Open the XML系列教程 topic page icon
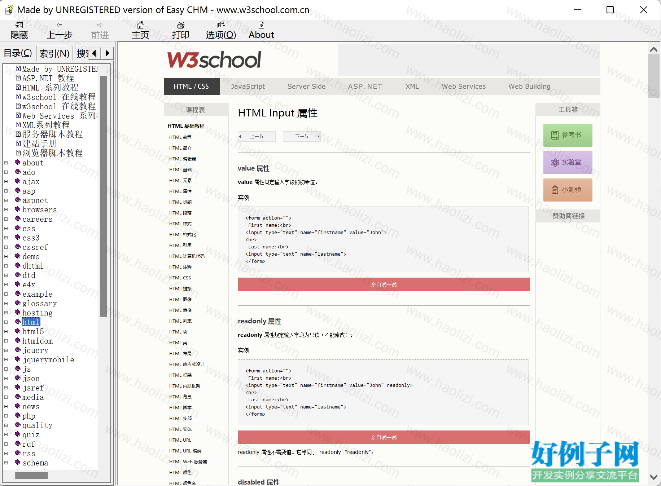 18,125
